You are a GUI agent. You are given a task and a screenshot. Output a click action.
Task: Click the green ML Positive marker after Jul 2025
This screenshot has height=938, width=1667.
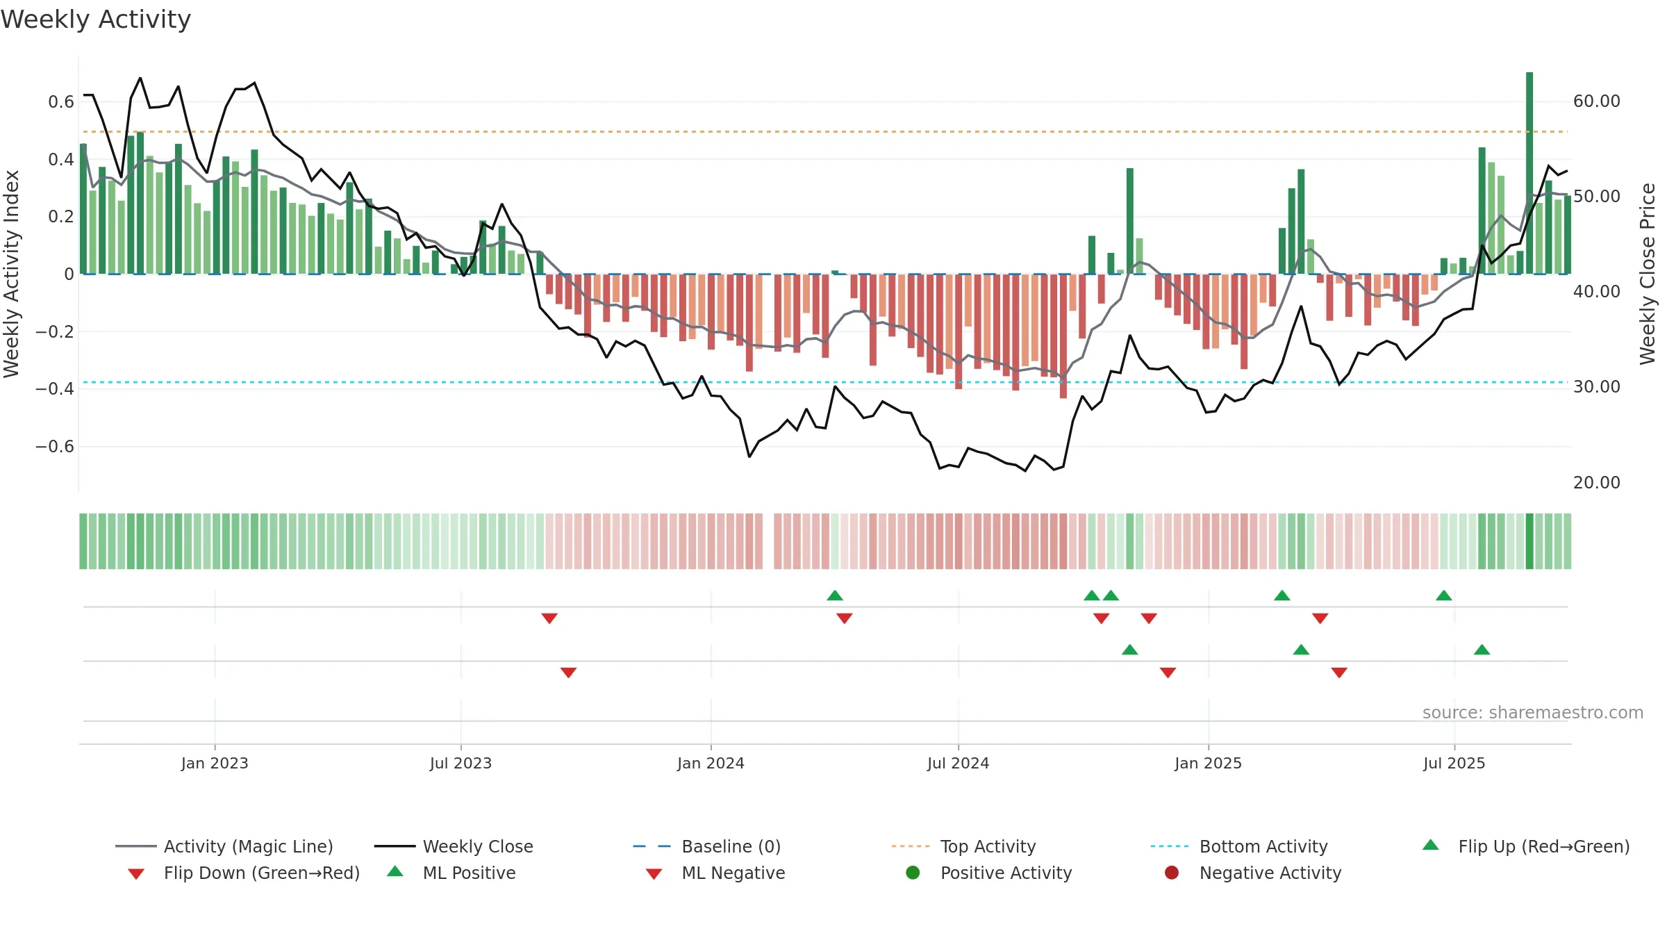[1482, 650]
